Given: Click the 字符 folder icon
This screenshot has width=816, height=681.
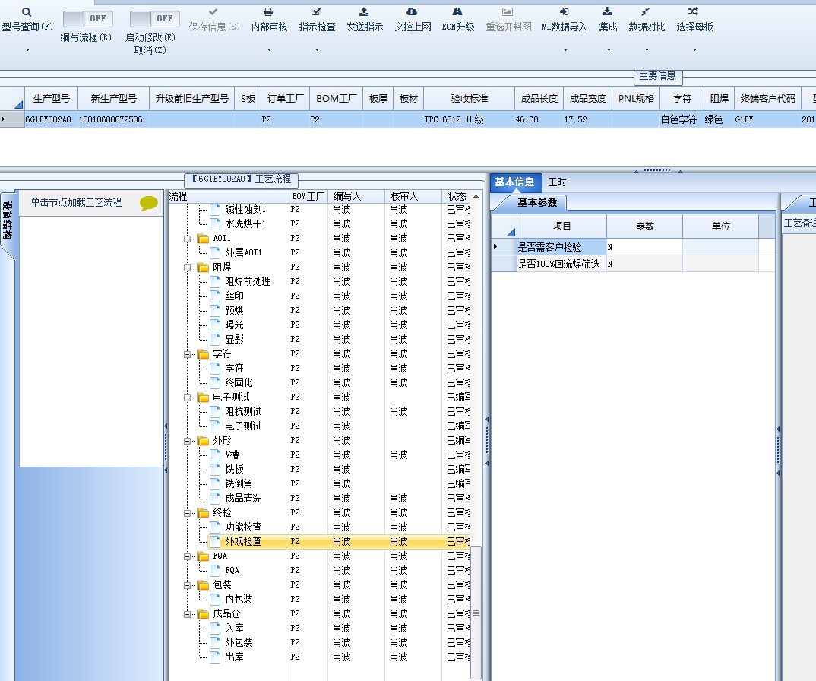Looking at the screenshot, I should click(203, 354).
